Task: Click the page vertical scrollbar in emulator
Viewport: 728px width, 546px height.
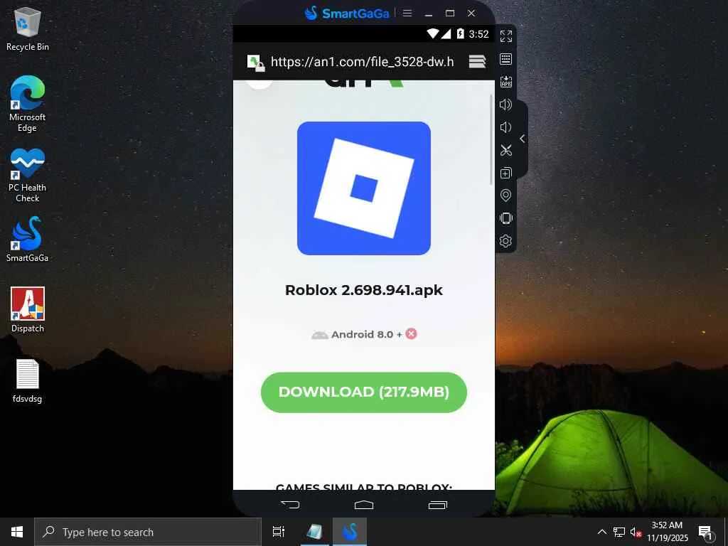Action: point(491,140)
